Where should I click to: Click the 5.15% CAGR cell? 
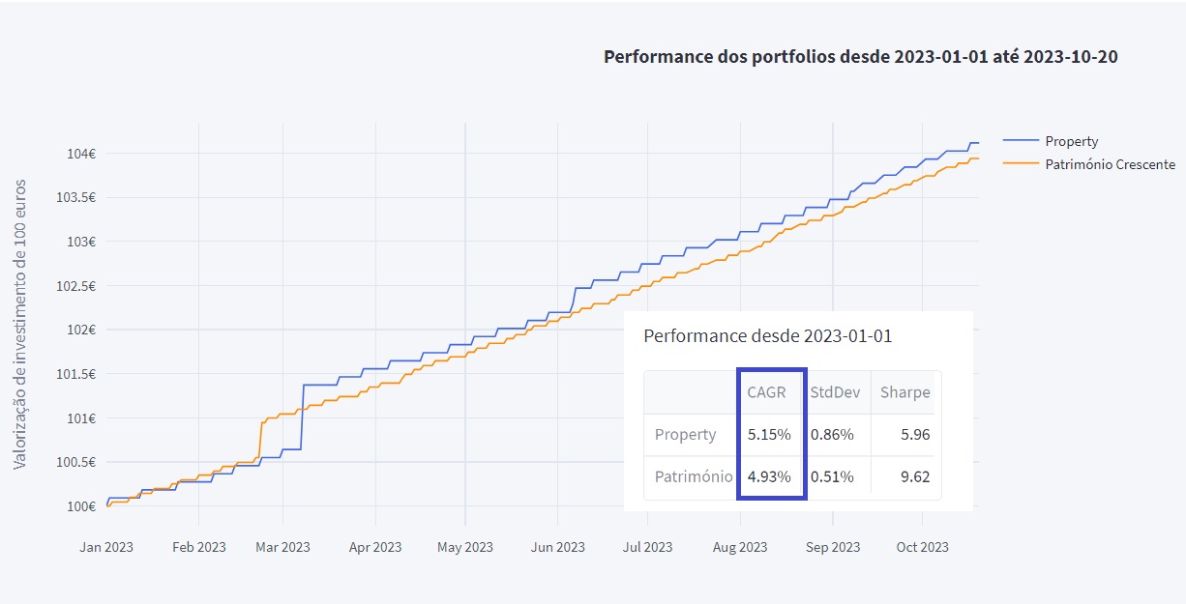(x=769, y=435)
